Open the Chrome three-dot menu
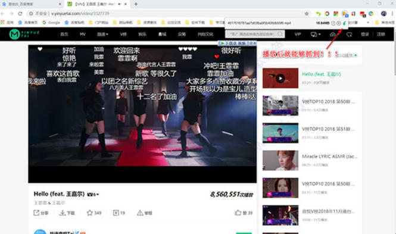 pyautogui.click(x=392, y=14)
